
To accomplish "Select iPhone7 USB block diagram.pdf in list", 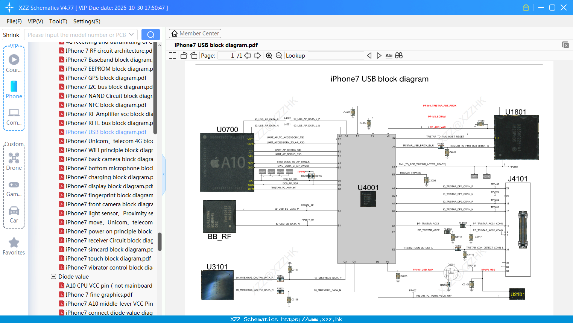I will coord(103,132).
